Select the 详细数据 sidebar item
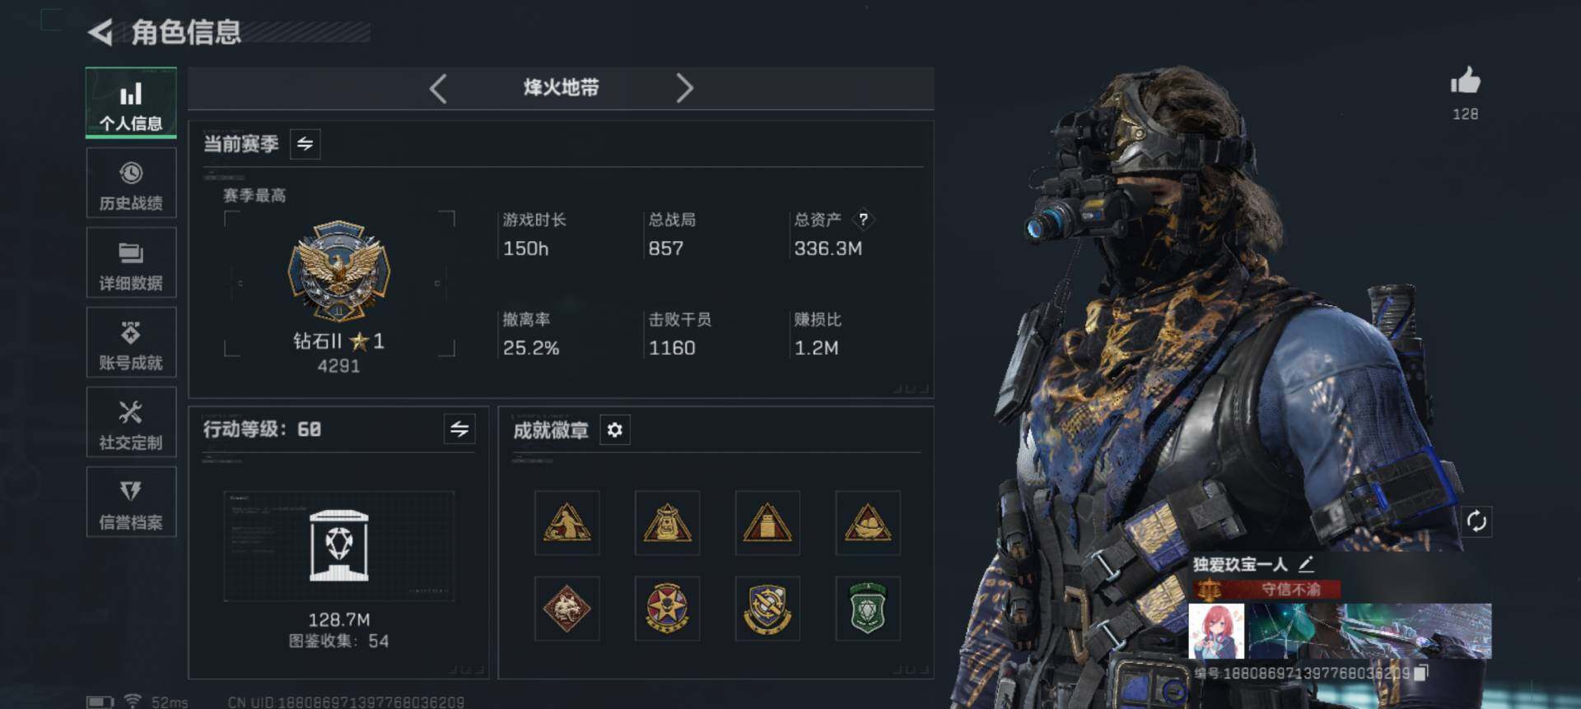The image size is (1581, 709). pyautogui.click(x=131, y=263)
